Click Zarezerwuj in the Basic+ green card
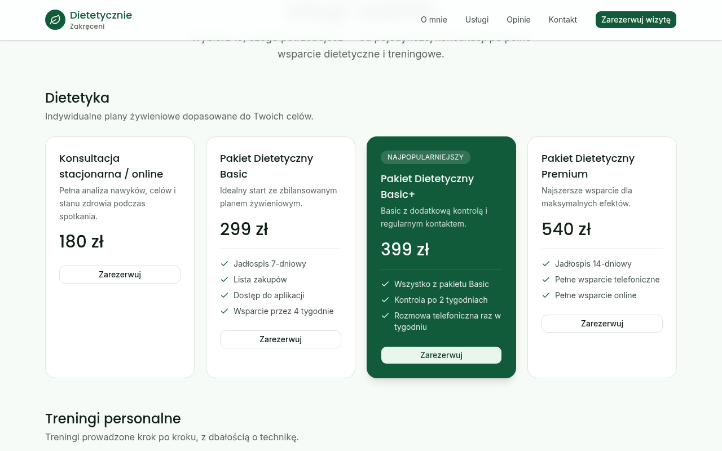The height and width of the screenshot is (451, 722). [x=441, y=355]
